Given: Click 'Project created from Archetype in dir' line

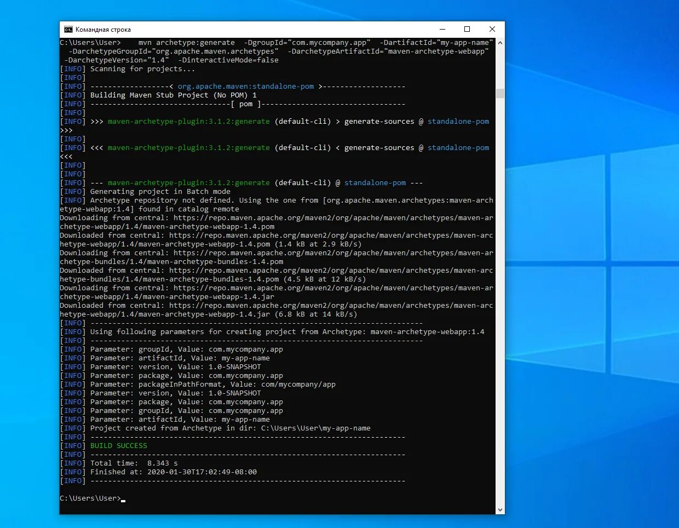Looking at the screenshot, I should (x=231, y=428).
